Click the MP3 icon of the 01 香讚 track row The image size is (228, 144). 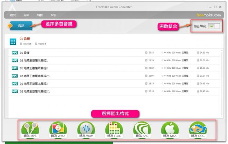[15, 52]
